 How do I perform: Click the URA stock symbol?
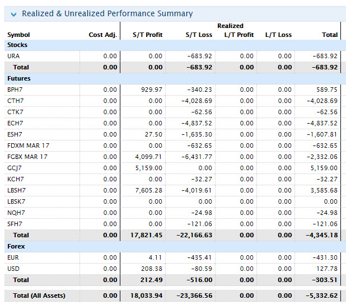click(13, 56)
